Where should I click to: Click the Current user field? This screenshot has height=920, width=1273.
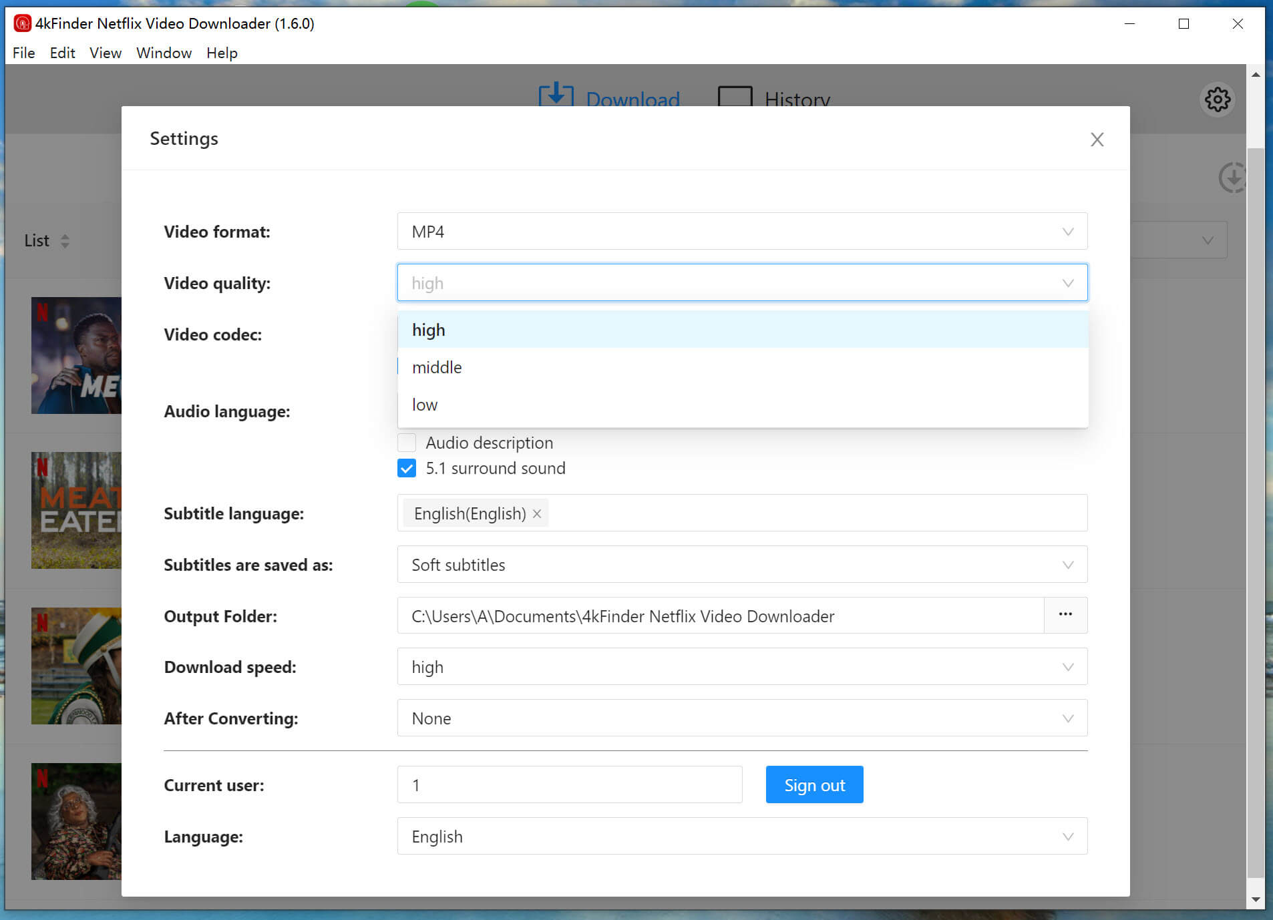click(570, 784)
